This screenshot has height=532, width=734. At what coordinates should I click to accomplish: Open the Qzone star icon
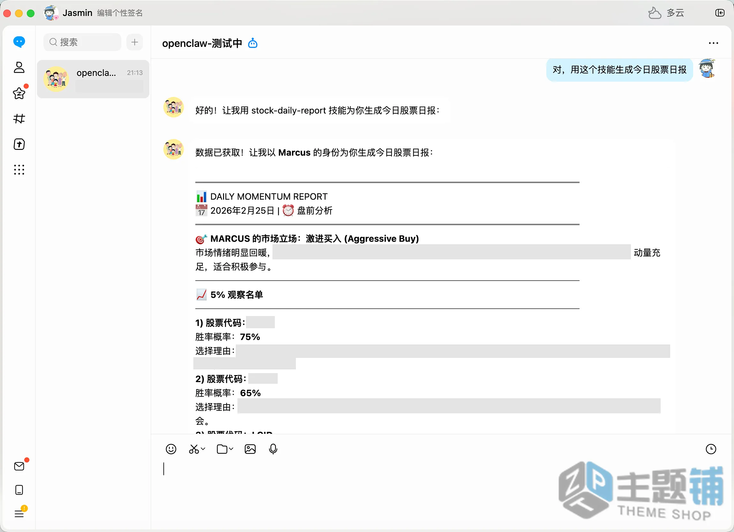[x=19, y=93]
